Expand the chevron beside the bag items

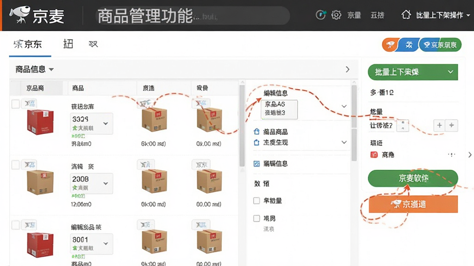(x=344, y=142)
